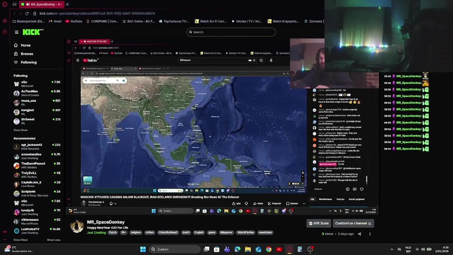Open lunalyrik's recommended channel
The width and height of the screenshot is (453, 255).
37,212
